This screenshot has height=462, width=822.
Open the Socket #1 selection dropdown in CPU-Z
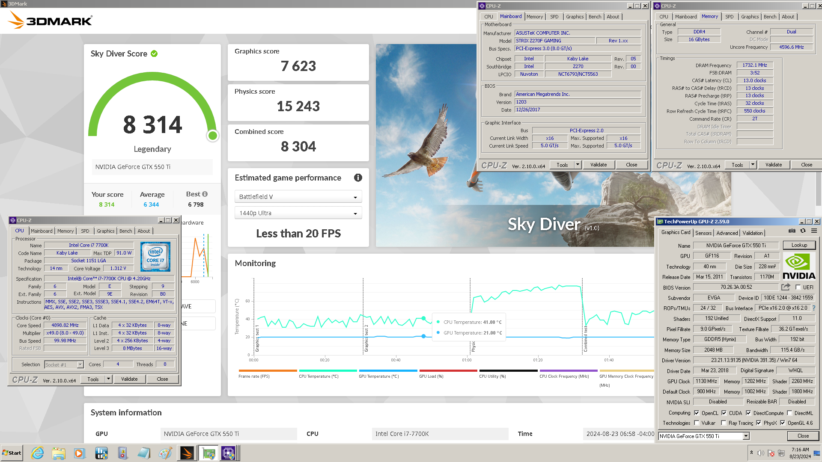[80, 364]
